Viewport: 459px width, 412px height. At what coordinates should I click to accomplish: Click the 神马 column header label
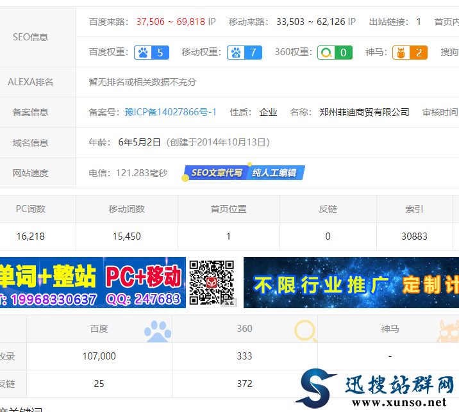coord(390,329)
